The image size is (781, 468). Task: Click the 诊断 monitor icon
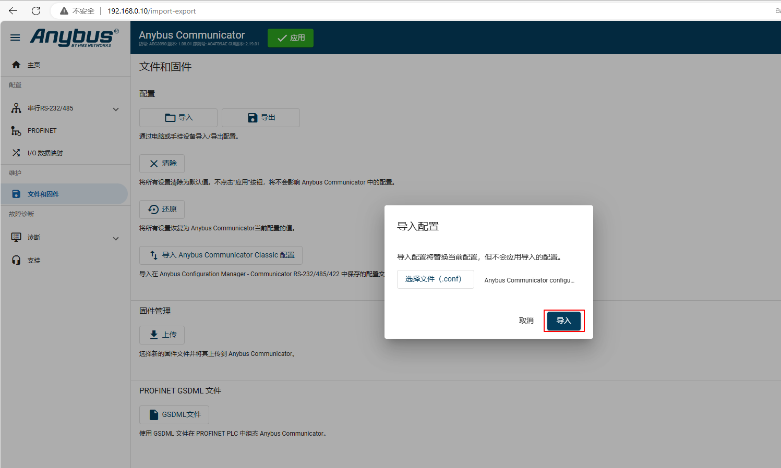(x=16, y=237)
